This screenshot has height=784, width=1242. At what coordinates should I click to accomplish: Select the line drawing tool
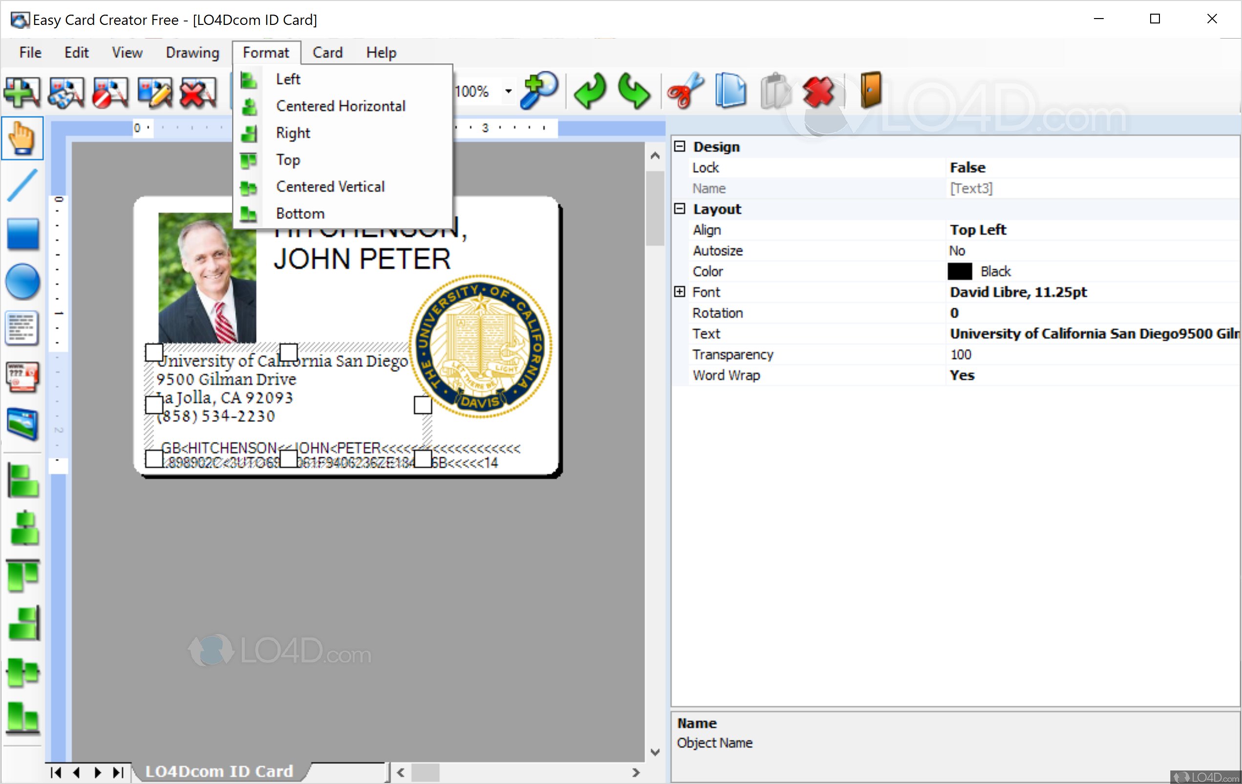22,185
